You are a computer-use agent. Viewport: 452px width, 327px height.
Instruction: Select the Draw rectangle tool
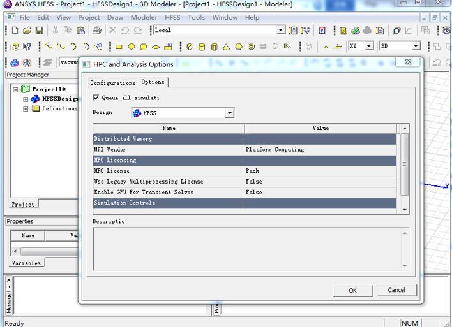click(119, 47)
